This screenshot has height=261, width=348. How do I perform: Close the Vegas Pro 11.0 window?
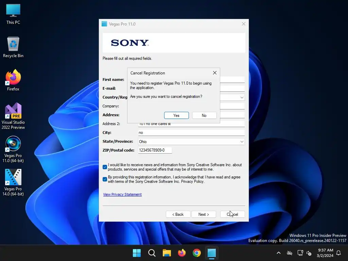click(243, 24)
